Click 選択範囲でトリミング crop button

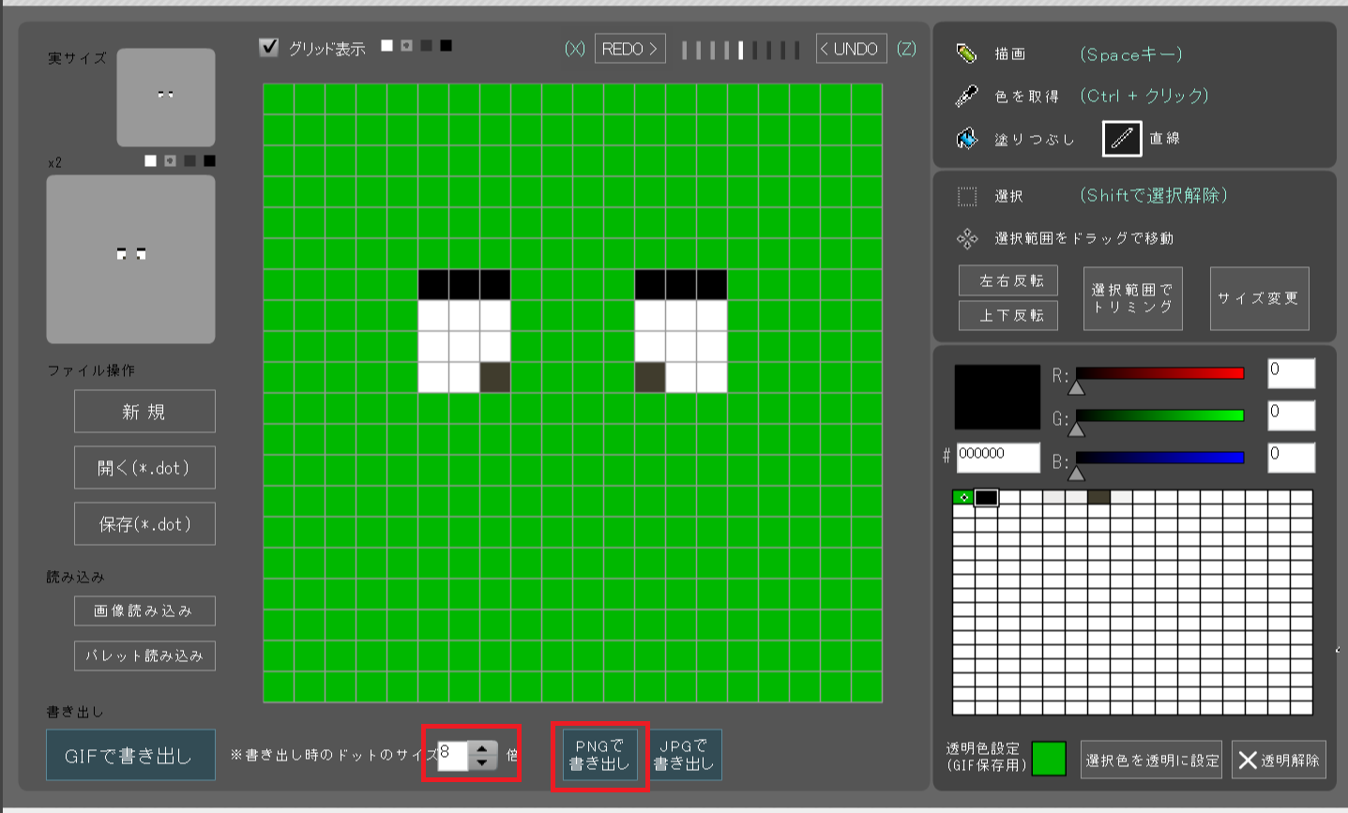coord(1133,298)
